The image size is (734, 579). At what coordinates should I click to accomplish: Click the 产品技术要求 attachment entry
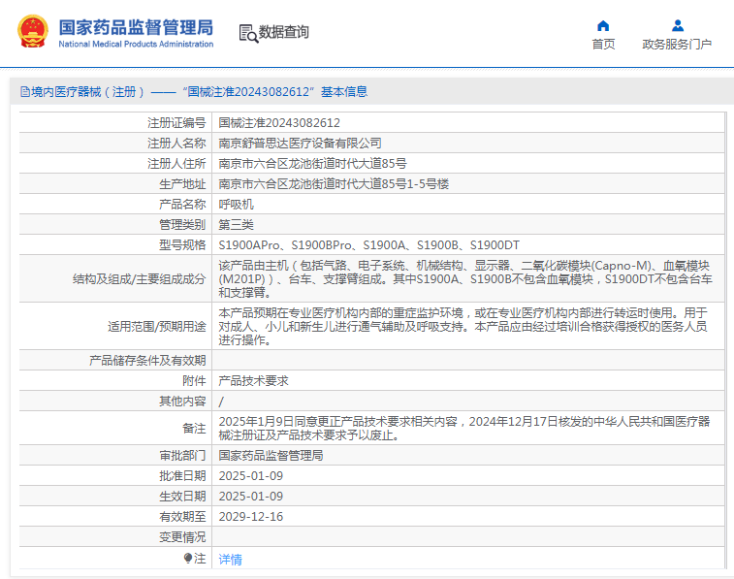pos(253,381)
